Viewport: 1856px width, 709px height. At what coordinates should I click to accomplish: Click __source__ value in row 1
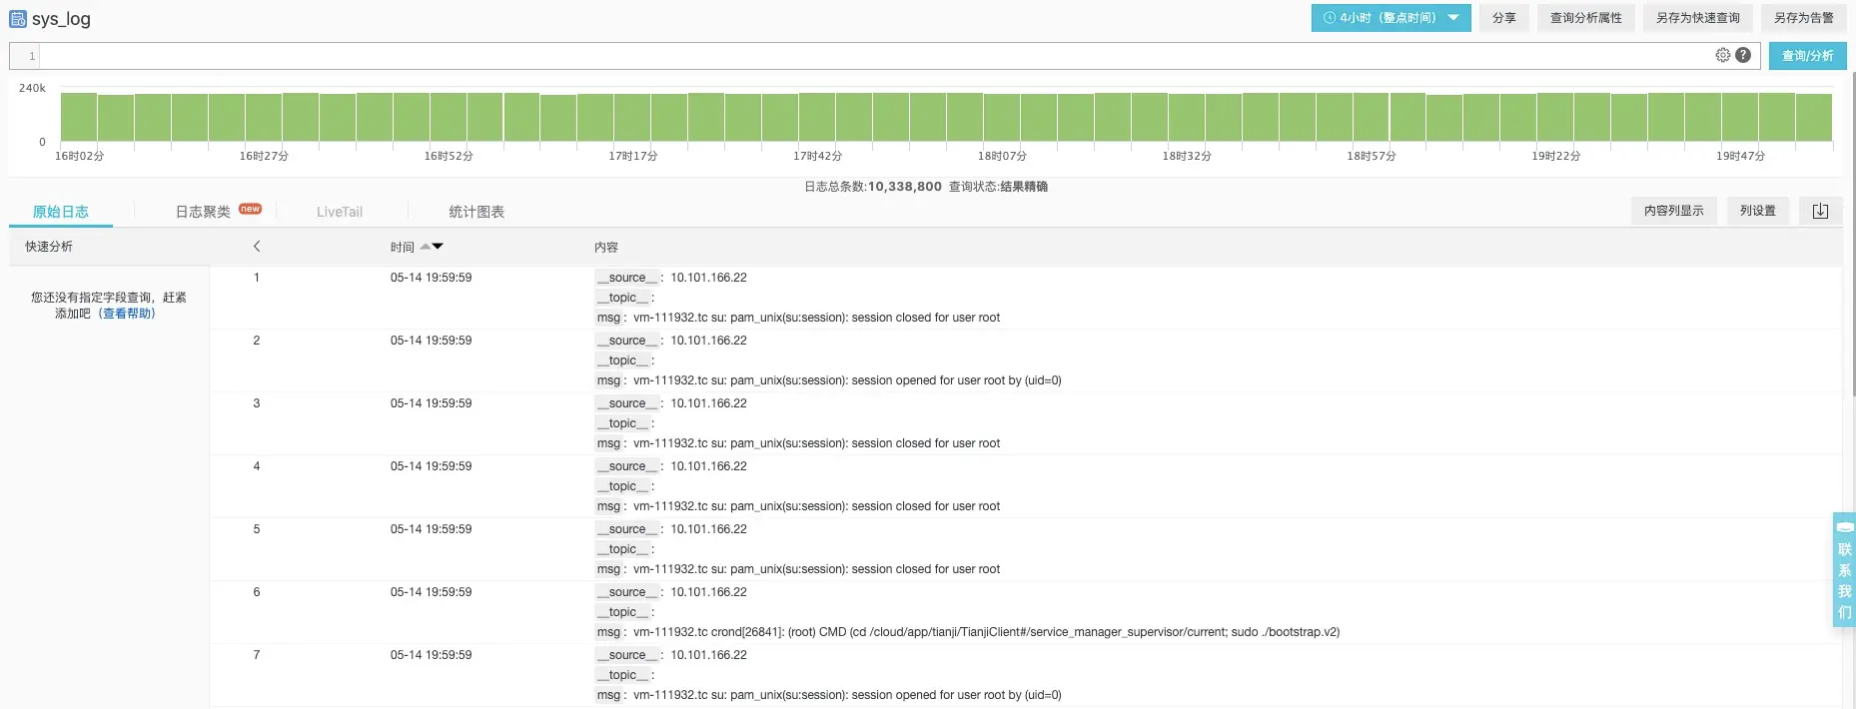[708, 278]
